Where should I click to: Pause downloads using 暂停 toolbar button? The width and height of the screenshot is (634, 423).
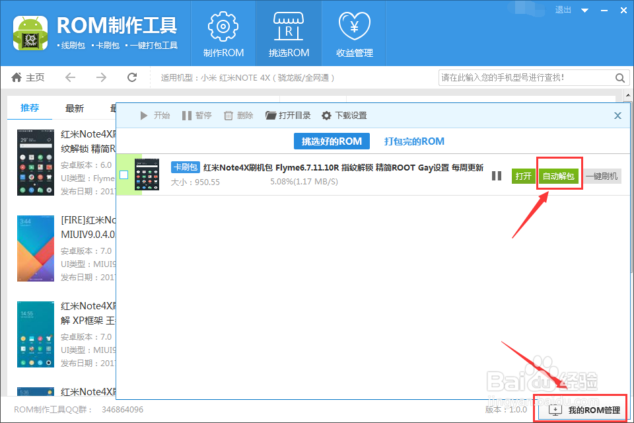197,116
